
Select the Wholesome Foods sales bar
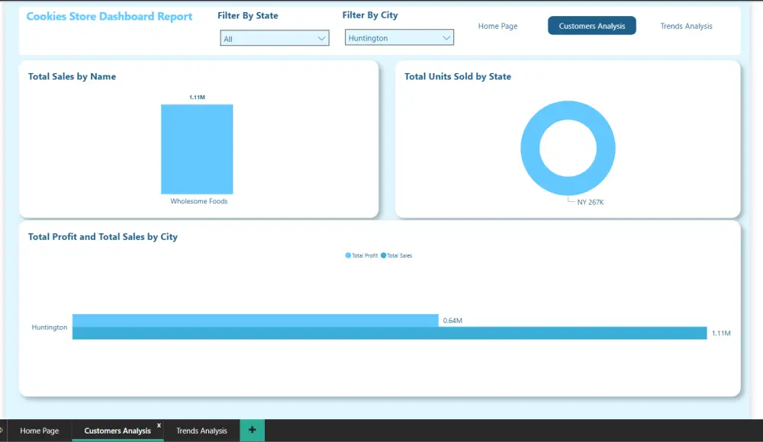(197, 149)
